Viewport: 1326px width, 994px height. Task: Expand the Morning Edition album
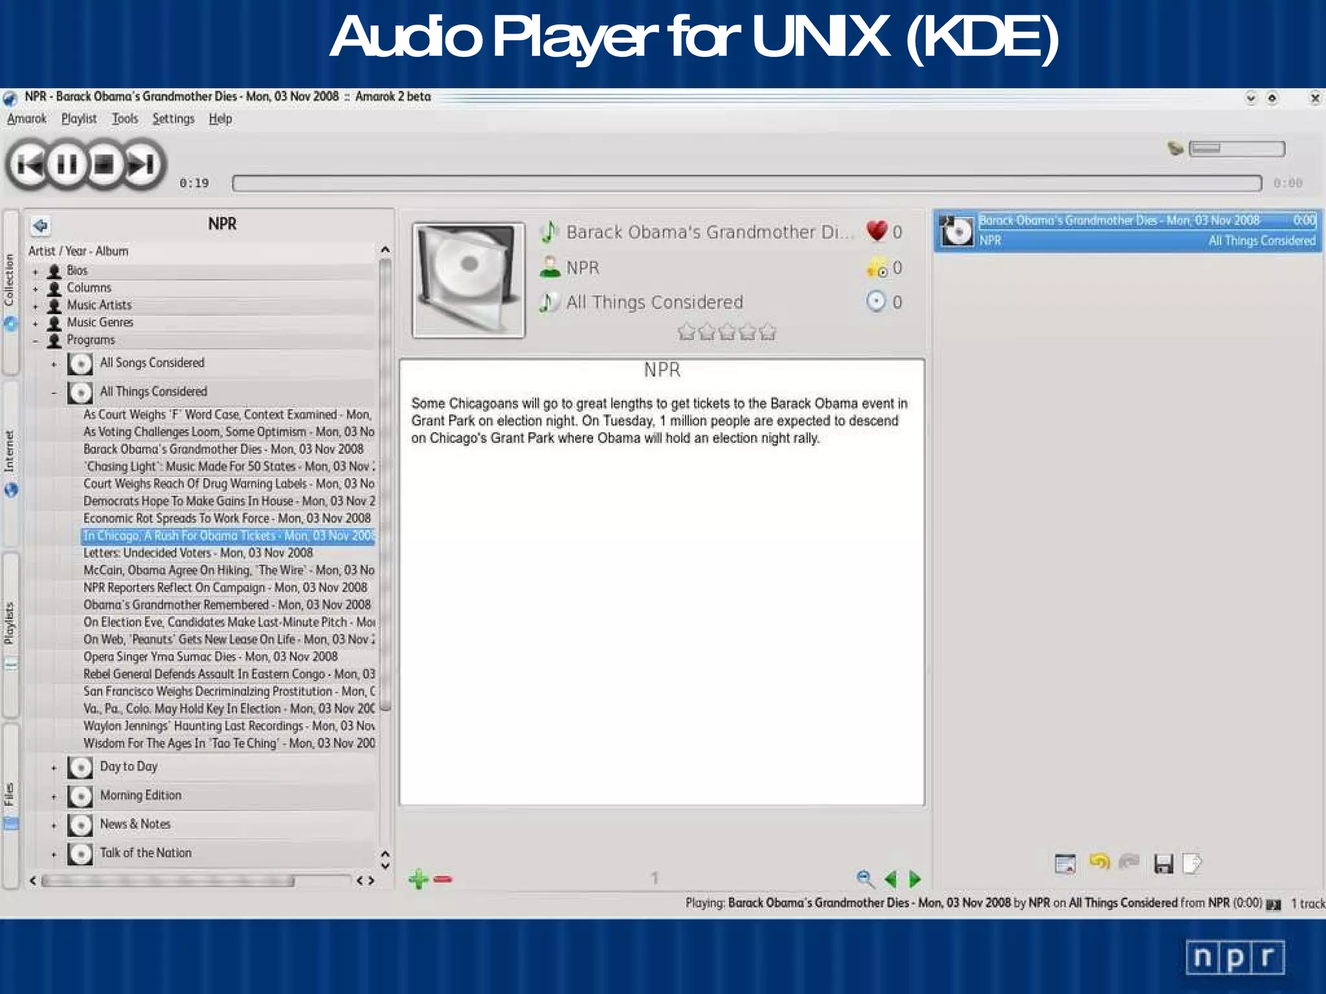point(54,797)
